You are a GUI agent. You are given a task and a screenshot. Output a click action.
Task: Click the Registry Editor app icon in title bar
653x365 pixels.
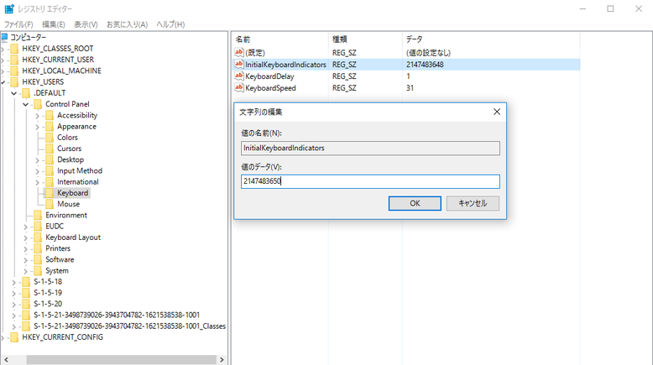pos(9,8)
